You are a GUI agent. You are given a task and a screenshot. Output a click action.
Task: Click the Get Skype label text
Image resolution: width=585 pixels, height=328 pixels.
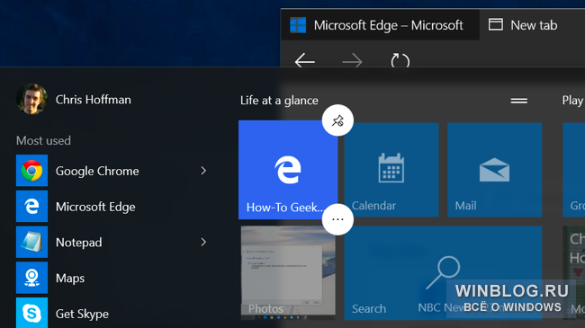click(82, 314)
